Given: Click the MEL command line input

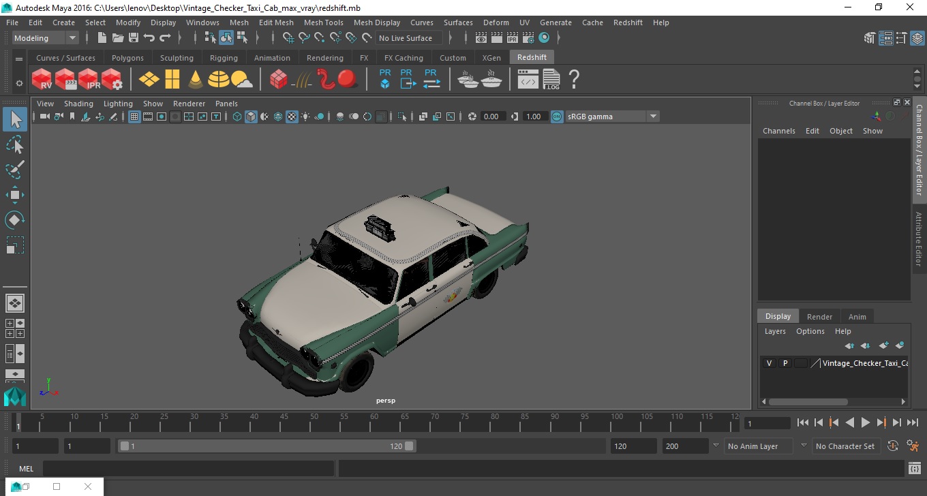Looking at the screenshot, I should [188, 469].
